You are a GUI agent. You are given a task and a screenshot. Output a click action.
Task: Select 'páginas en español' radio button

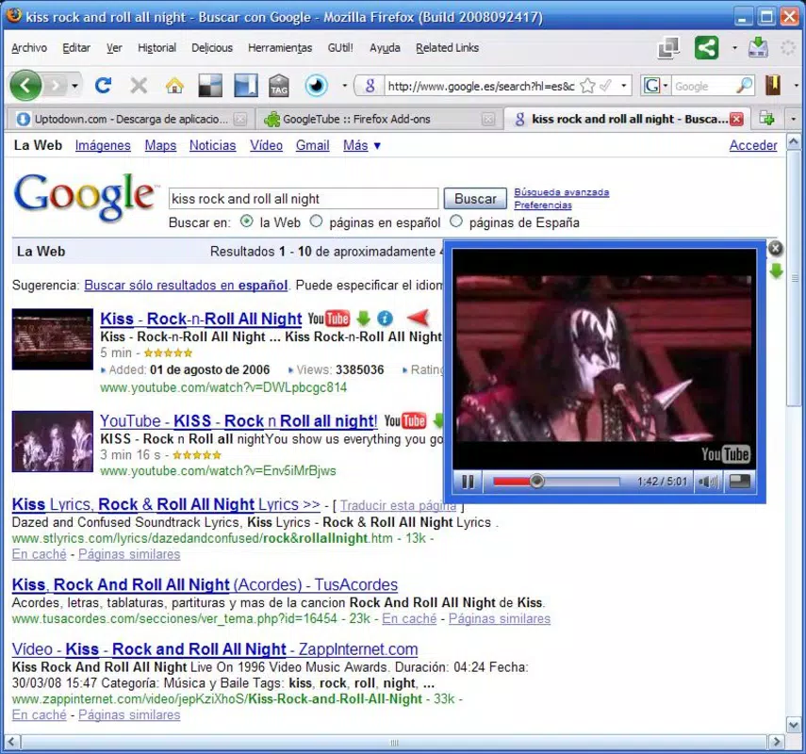(x=316, y=221)
